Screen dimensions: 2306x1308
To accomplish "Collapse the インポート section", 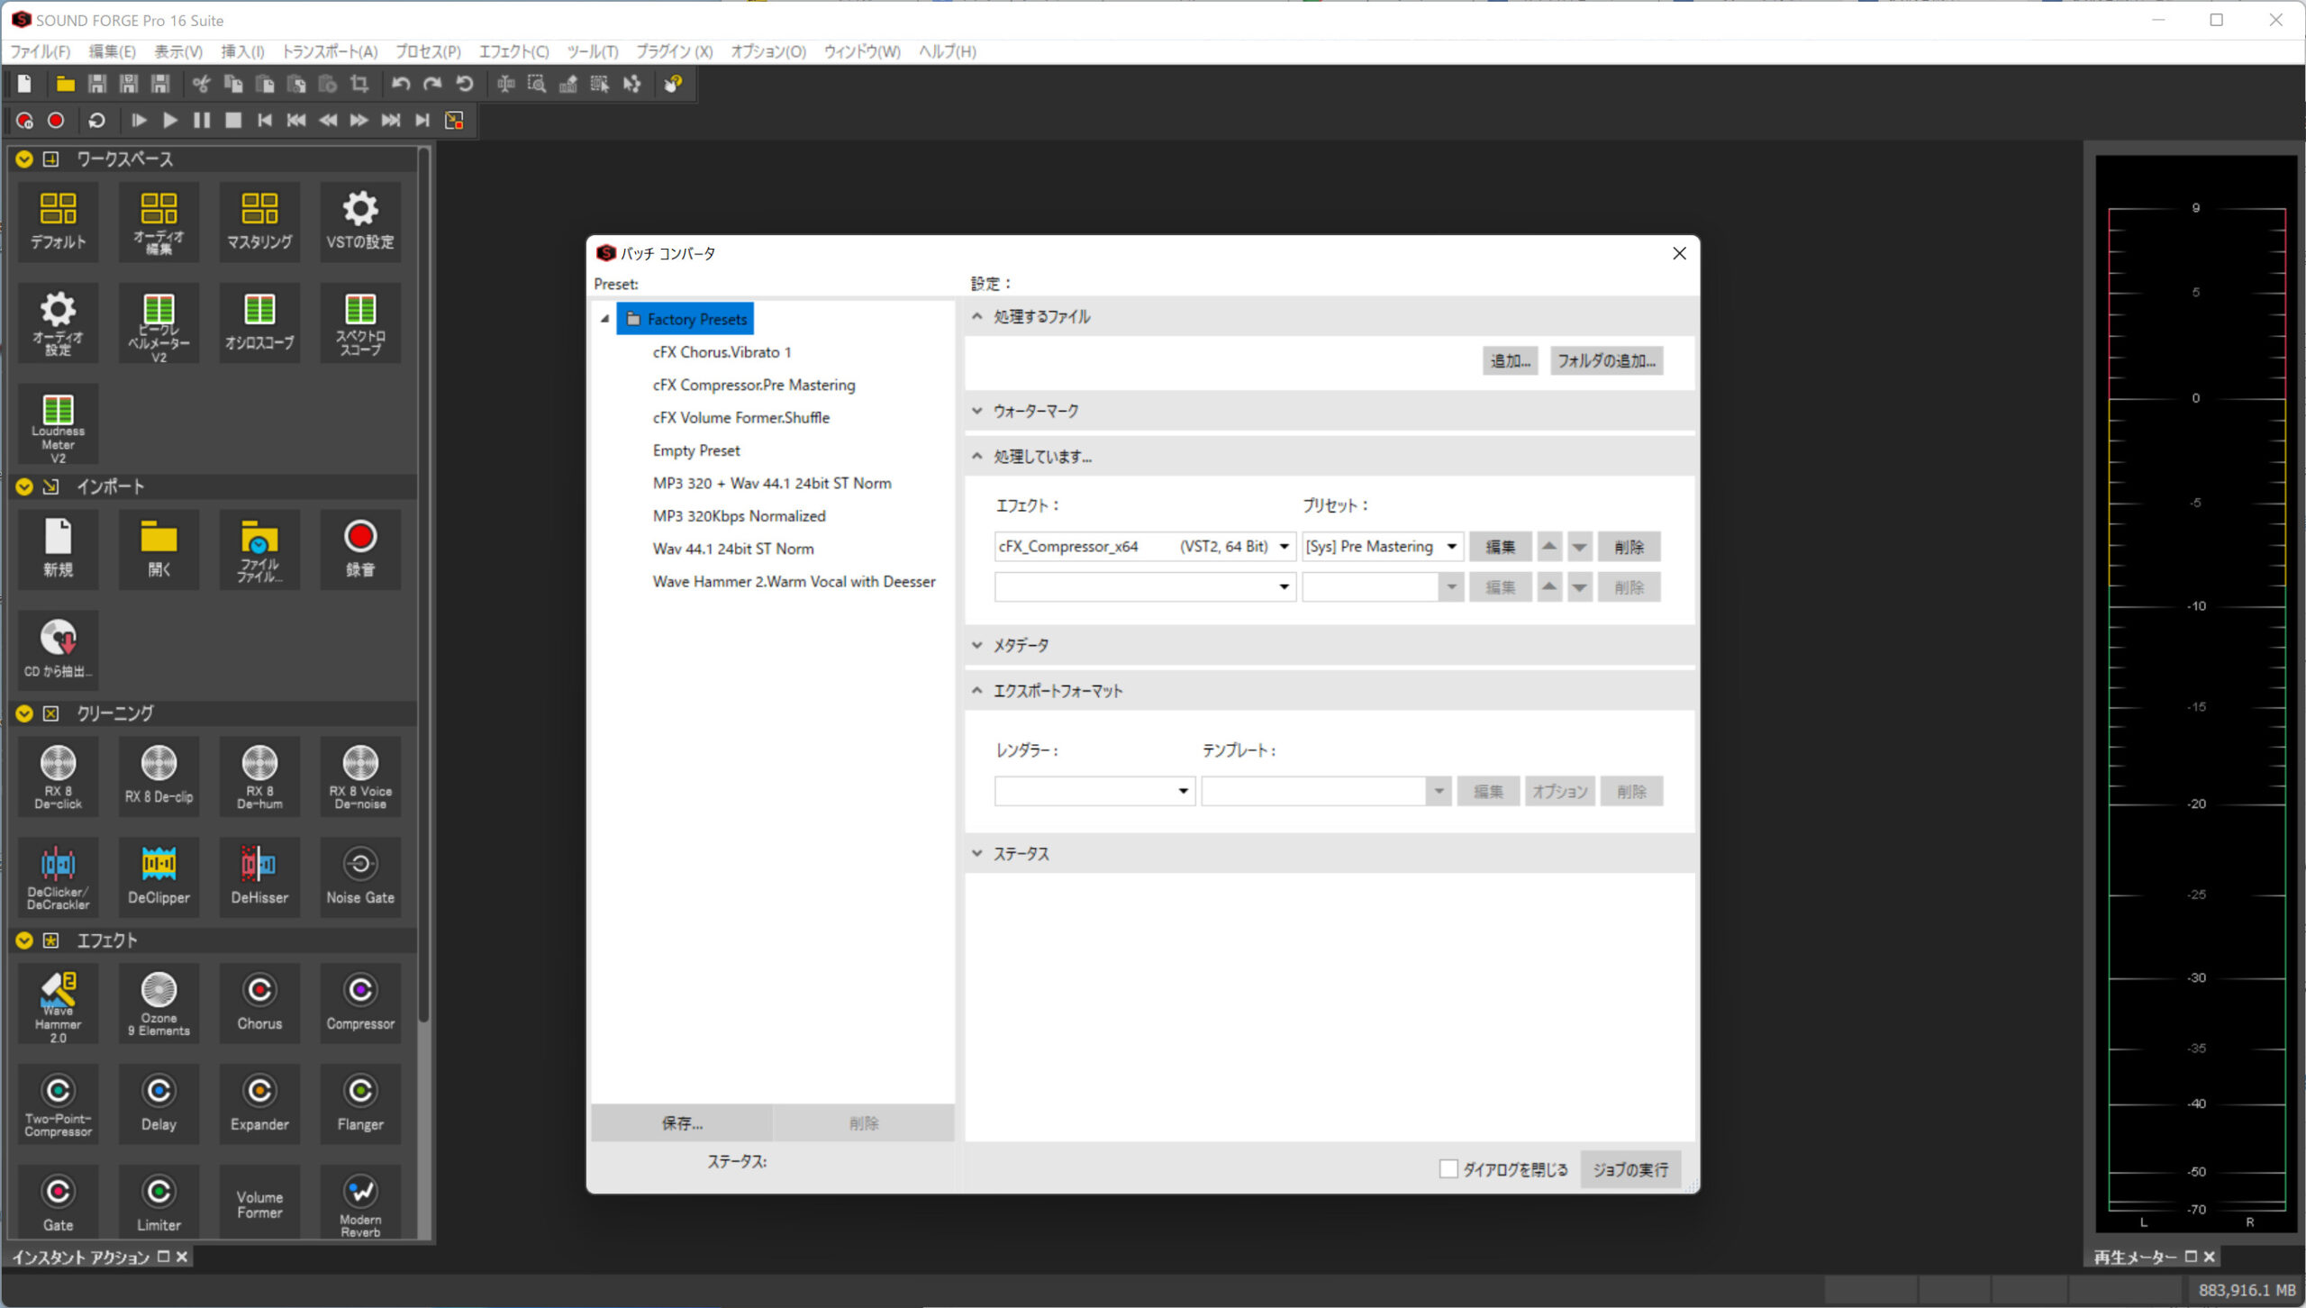I will [24, 486].
